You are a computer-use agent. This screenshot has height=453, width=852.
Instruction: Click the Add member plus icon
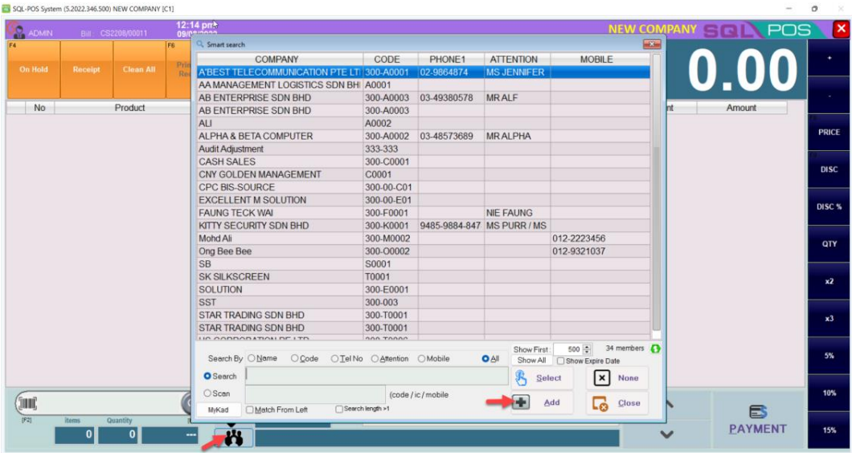click(x=521, y=402)
